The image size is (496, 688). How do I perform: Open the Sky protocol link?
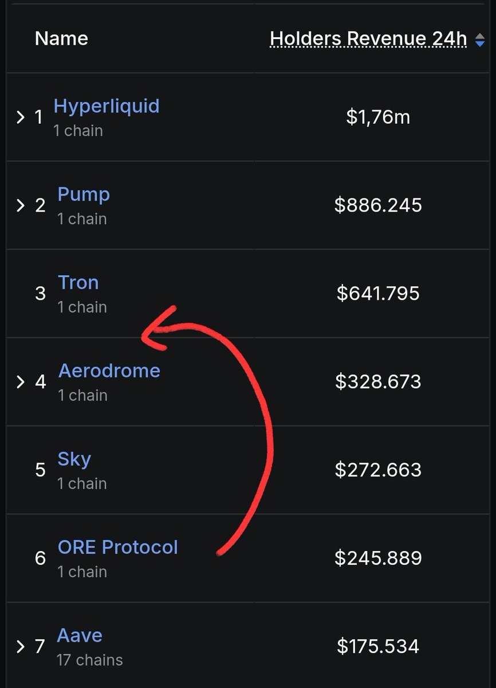point(74,459)
